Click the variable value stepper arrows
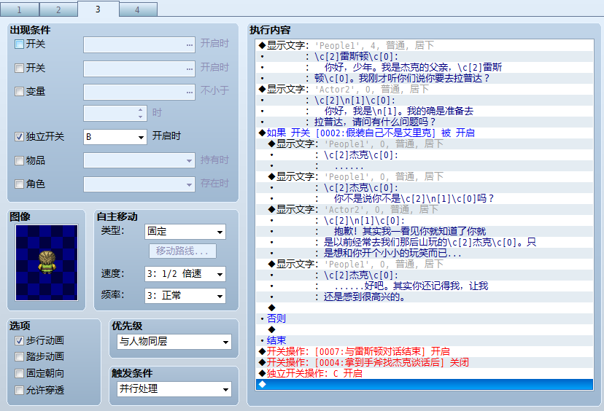This screenshot has height=411, width=604. coord(141,114)
